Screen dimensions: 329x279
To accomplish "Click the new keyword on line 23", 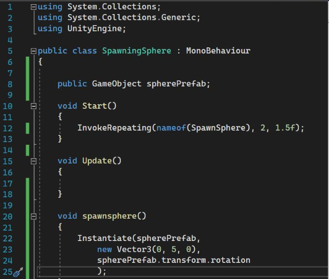I will (x=104, y=249).
